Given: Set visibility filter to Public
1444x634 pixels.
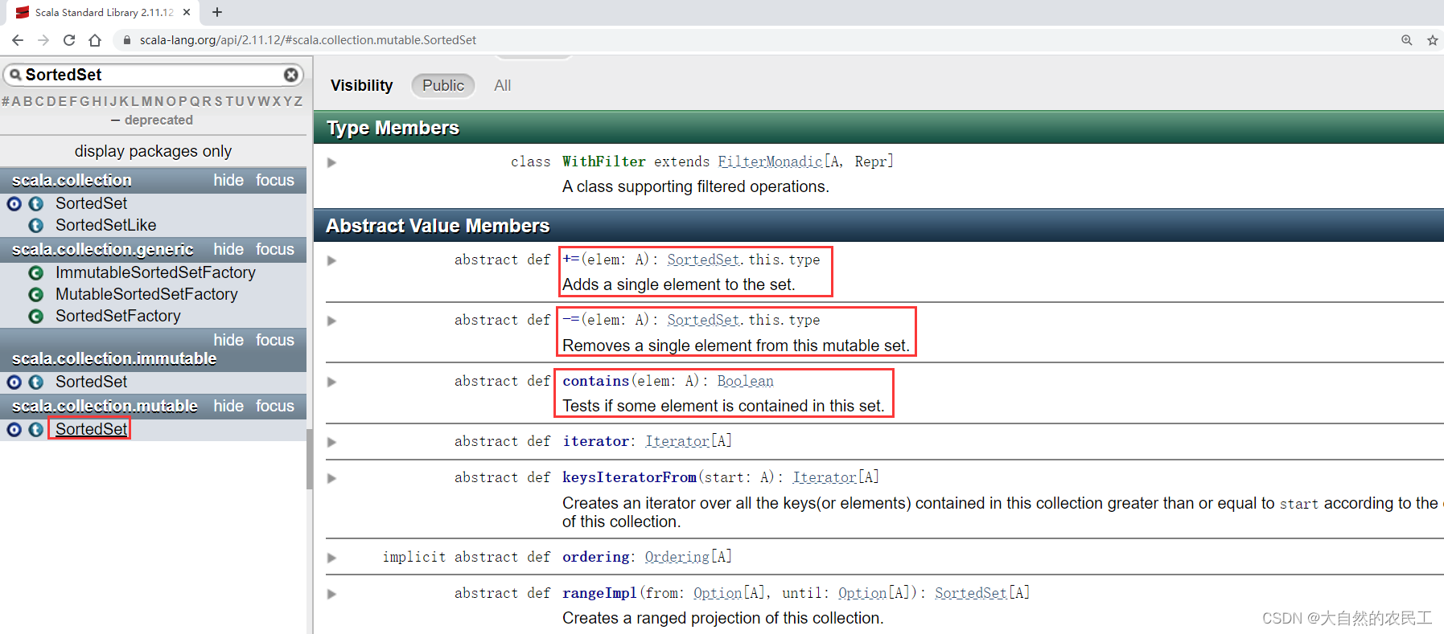Looking at the screenshot, I should coord(443,85).
